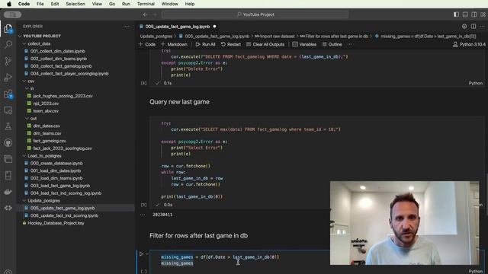Image resolution: width=488 pixels, height=274 pixels.
Task: Click inside the missing_games code cell
Action: 239,260
